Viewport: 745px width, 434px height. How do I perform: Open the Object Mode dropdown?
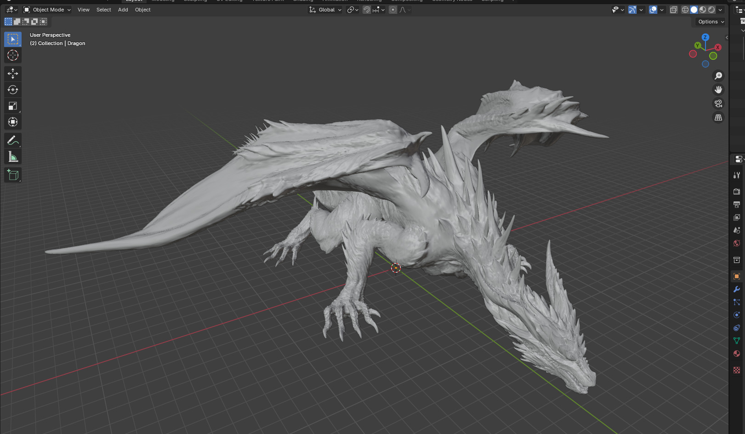pyautogui.click(x=47, y=10)
